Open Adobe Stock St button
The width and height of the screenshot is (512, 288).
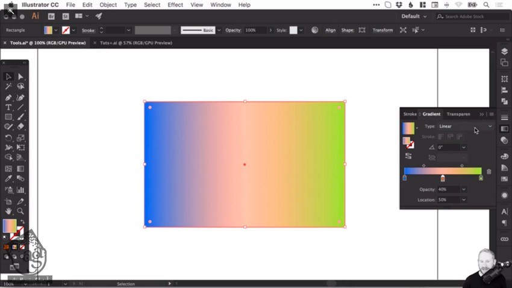pyautogui.click(x=66, y=16)
